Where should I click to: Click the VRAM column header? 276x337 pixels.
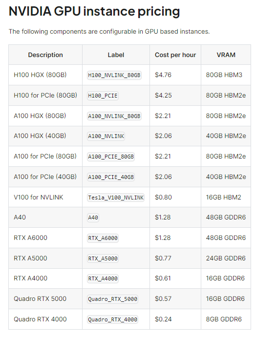[226, 55]
